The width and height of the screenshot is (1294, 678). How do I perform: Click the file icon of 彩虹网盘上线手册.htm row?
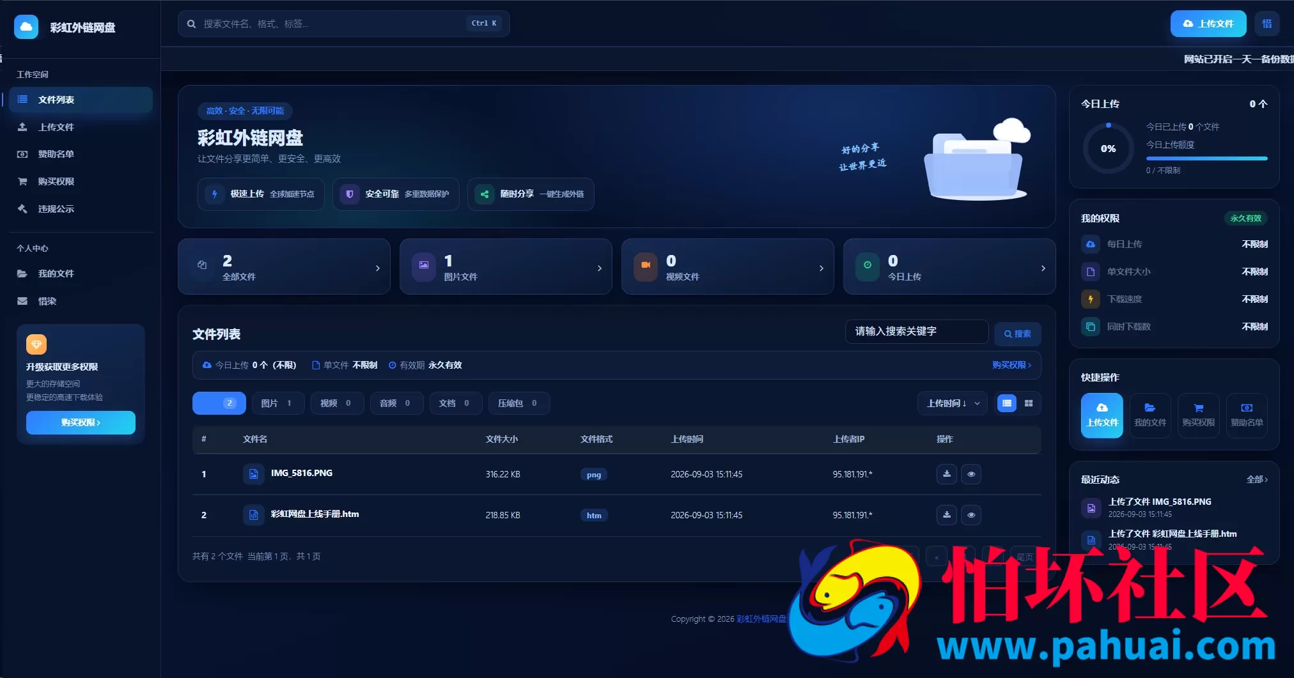tap(254, 515)
